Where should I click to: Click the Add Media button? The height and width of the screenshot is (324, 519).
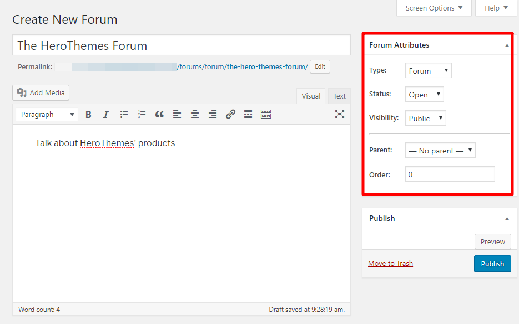(41, 93)
